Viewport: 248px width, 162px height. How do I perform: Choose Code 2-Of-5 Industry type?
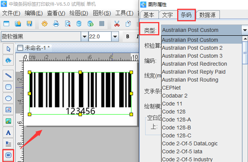tap(201, 159)
